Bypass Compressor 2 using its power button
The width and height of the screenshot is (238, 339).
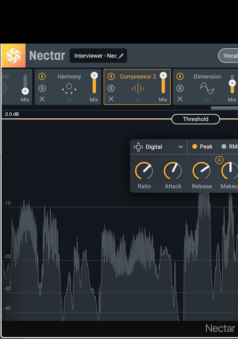pyautogui.click(x=111, y=76)
